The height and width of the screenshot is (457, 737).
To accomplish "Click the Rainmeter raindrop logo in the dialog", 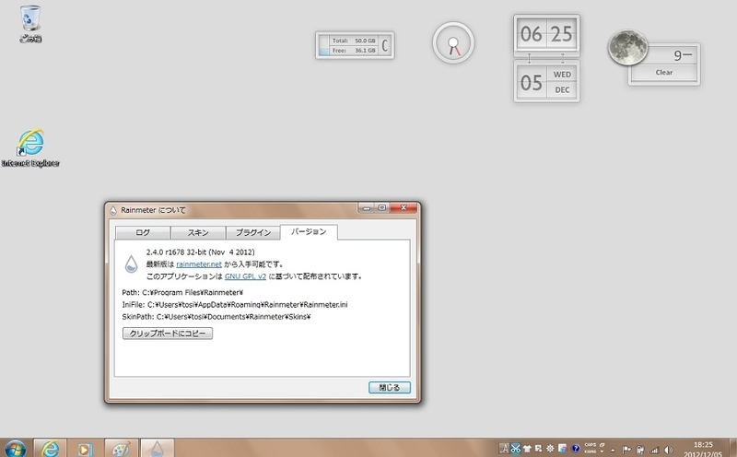I will [x=131, y=264].
